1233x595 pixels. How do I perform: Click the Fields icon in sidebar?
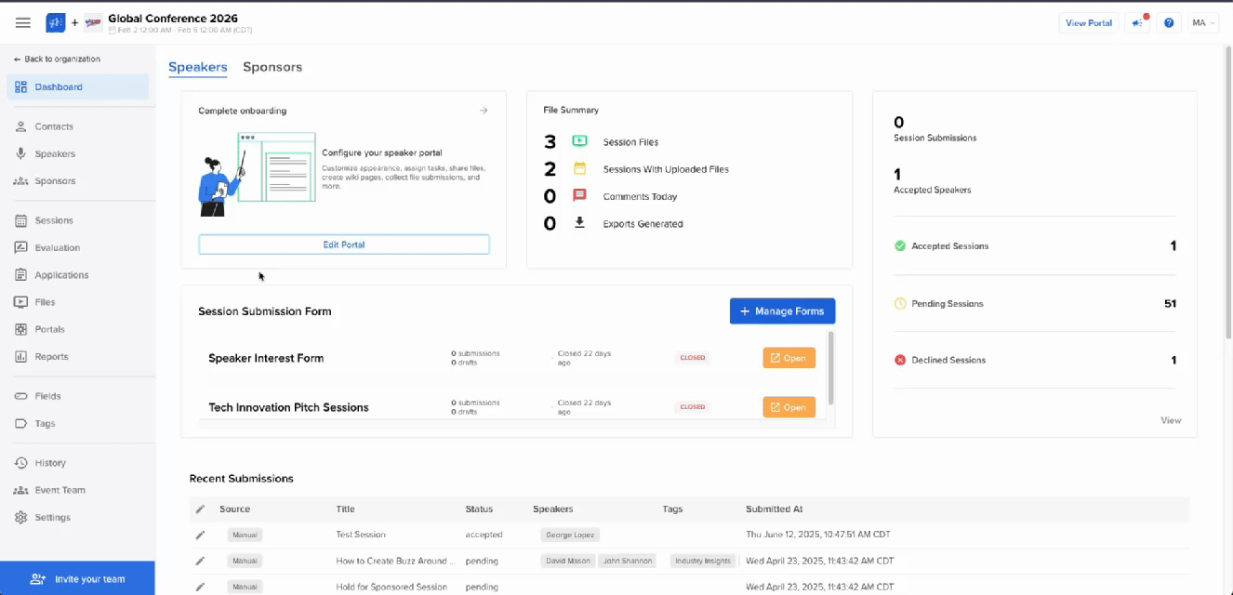tap(20, 396)
